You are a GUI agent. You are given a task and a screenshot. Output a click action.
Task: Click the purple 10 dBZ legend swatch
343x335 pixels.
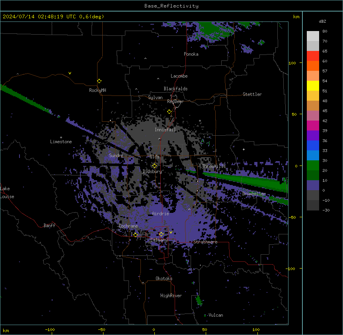pyautogui.click(x=313, y=185)
